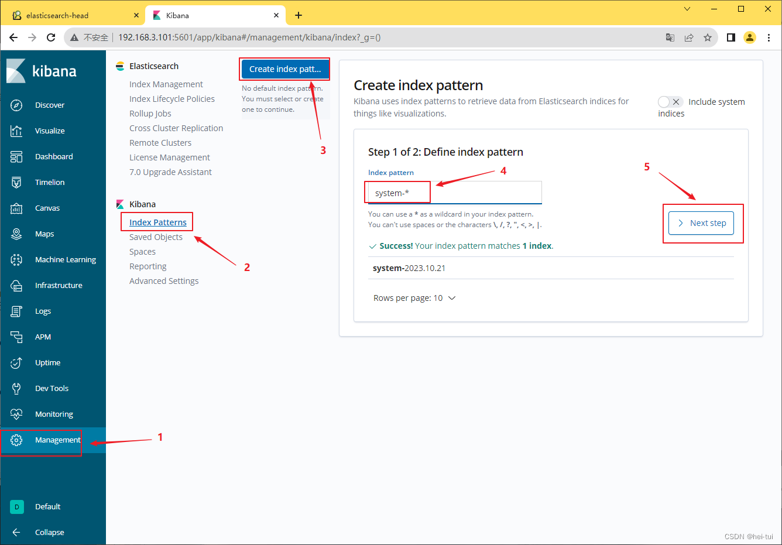Open the APM icon in sidebar
This screenshot has height=545, width=782.
pyautogui.click(x=16, y=337)
